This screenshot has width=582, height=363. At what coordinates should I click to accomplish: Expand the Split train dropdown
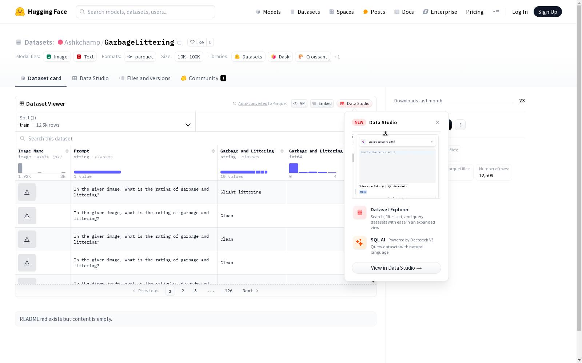tap(105, 121)
